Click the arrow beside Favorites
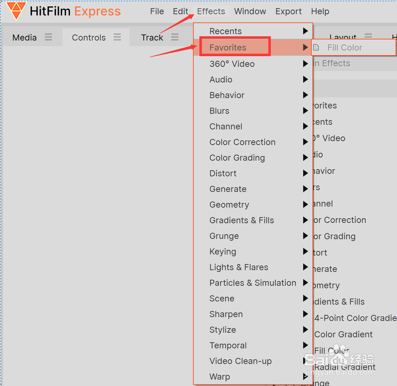The image size is (397, 386). point(305,47)
